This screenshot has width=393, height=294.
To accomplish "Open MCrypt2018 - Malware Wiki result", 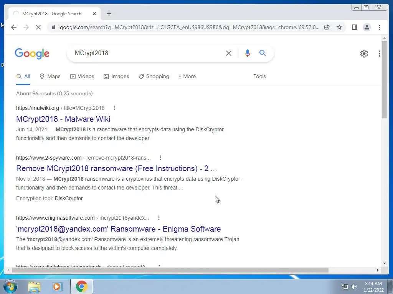I will click(x=63, y=119).
